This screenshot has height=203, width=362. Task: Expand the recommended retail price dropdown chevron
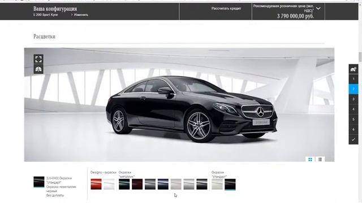318,8
